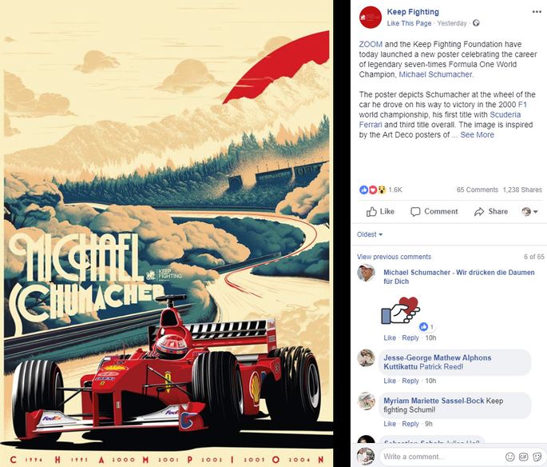Click the Write a comment field
This screenshot has width=547, height=467.
click(x=442, y=457)
